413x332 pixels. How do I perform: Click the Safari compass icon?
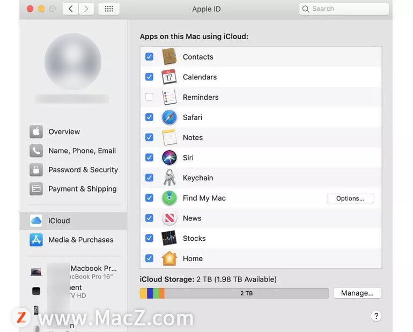click(169, 117)
